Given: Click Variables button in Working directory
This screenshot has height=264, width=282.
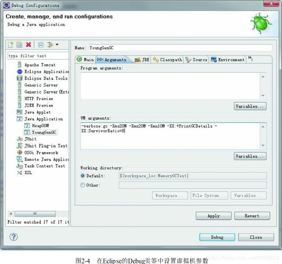Looking at the screenshot, I should [x=249, y=196].
